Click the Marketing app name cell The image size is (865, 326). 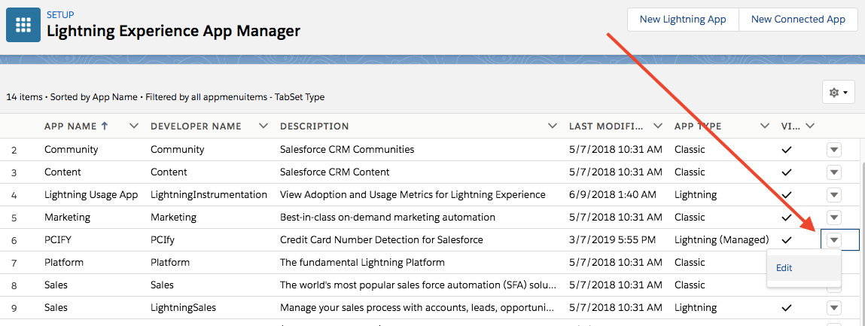(x=67, y=218)
